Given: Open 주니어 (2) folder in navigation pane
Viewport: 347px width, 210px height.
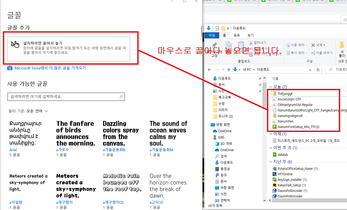Looking at the screenshot, I should (223, 116).
